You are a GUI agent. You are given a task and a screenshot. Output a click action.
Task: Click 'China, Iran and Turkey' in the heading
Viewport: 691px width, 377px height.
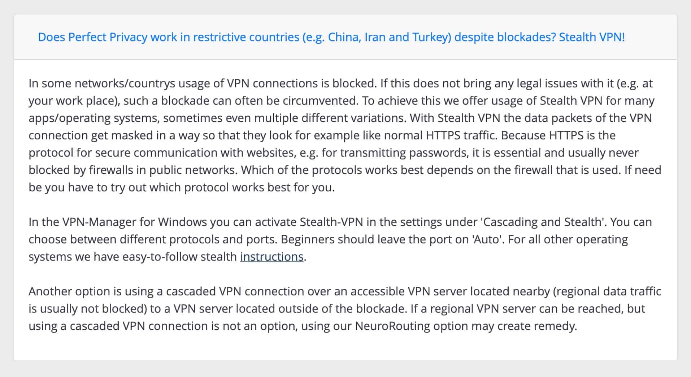coord(390,37)
